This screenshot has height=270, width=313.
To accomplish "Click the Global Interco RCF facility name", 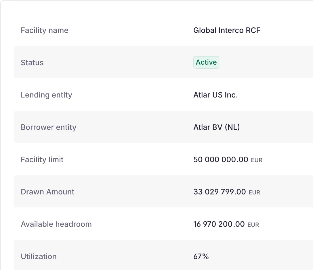I will pos(227,30).
